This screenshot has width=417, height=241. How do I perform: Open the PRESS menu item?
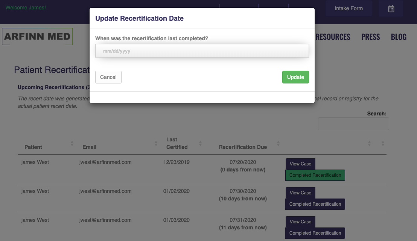pyautogui.click(x=370, y=37)
